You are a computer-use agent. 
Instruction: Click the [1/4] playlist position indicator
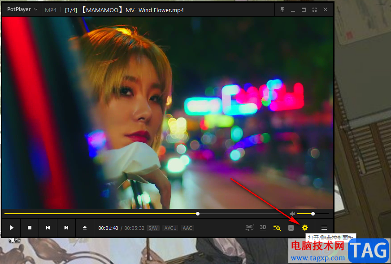pyautogui.click(x=71, y=10)
